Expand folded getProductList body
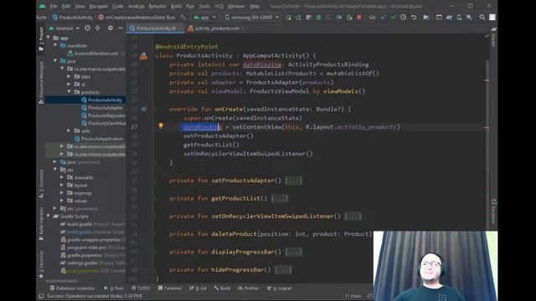The width and height of the screenshot is (536, 301). 279,198
